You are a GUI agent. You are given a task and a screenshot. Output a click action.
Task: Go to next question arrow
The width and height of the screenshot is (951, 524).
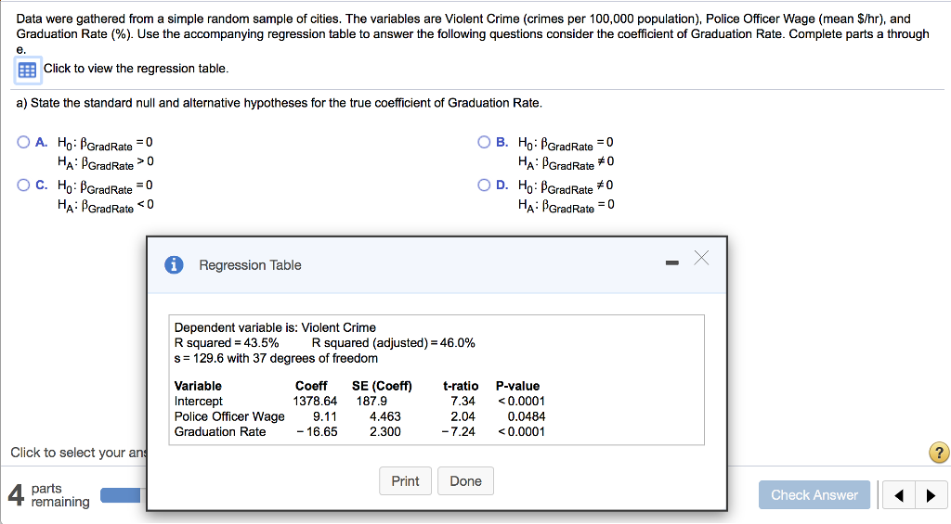pos(931,495)
